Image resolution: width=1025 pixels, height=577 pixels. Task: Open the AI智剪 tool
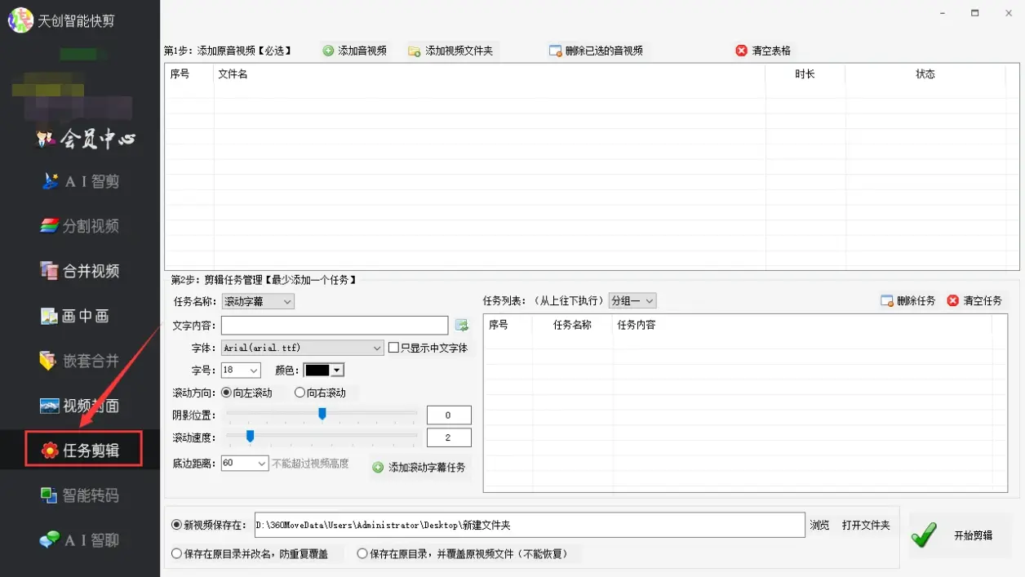click(x=80, y=181)
